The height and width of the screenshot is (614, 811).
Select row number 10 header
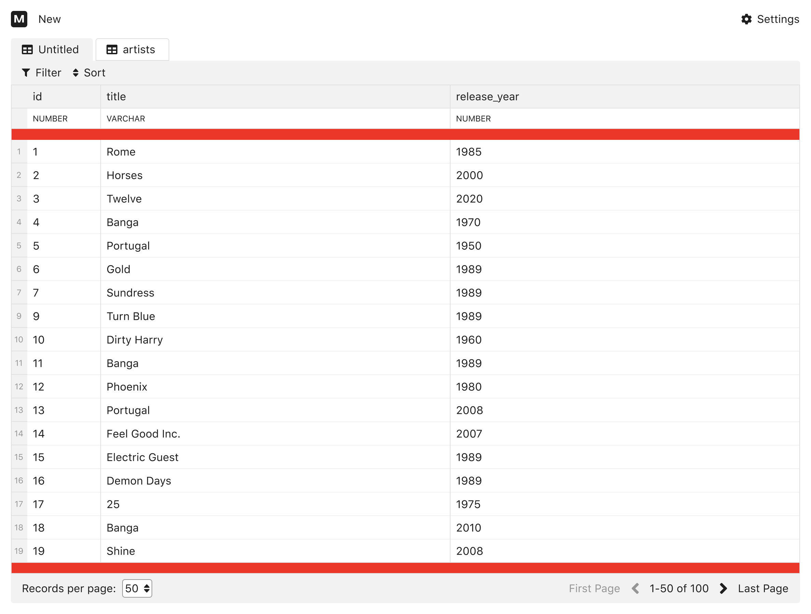(x=19, y=340)
